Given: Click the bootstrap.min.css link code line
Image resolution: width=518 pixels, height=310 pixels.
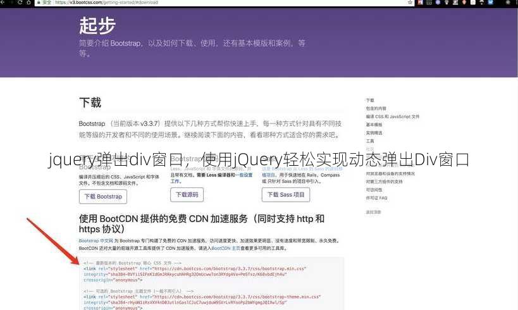Looking at the screenshot, I should (195, 269).
